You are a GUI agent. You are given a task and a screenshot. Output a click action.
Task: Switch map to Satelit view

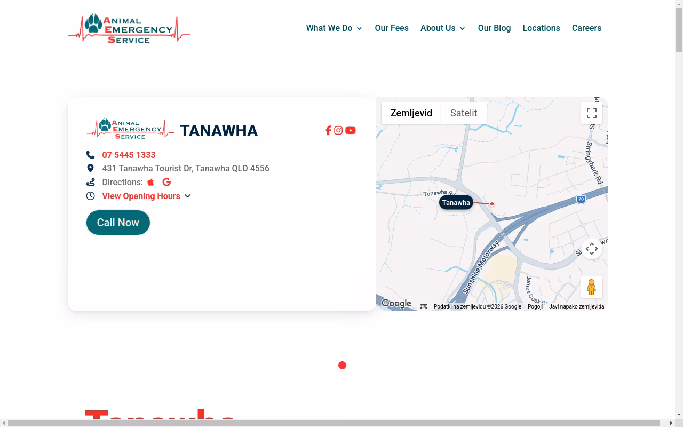pos(464,113)
